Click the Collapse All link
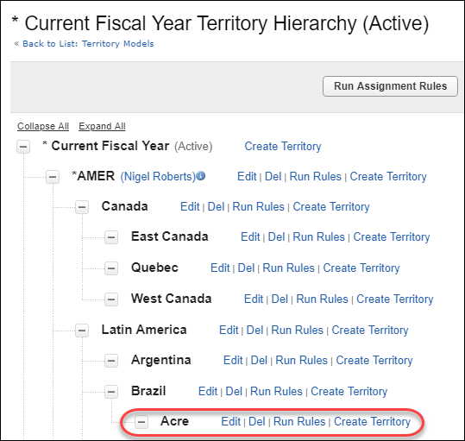 coord(43,126)
